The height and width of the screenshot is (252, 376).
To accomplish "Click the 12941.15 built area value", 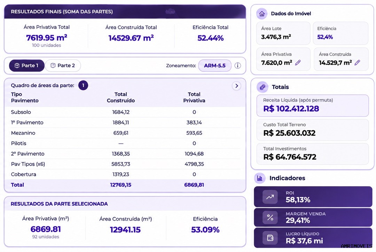I will coord(125,230).
